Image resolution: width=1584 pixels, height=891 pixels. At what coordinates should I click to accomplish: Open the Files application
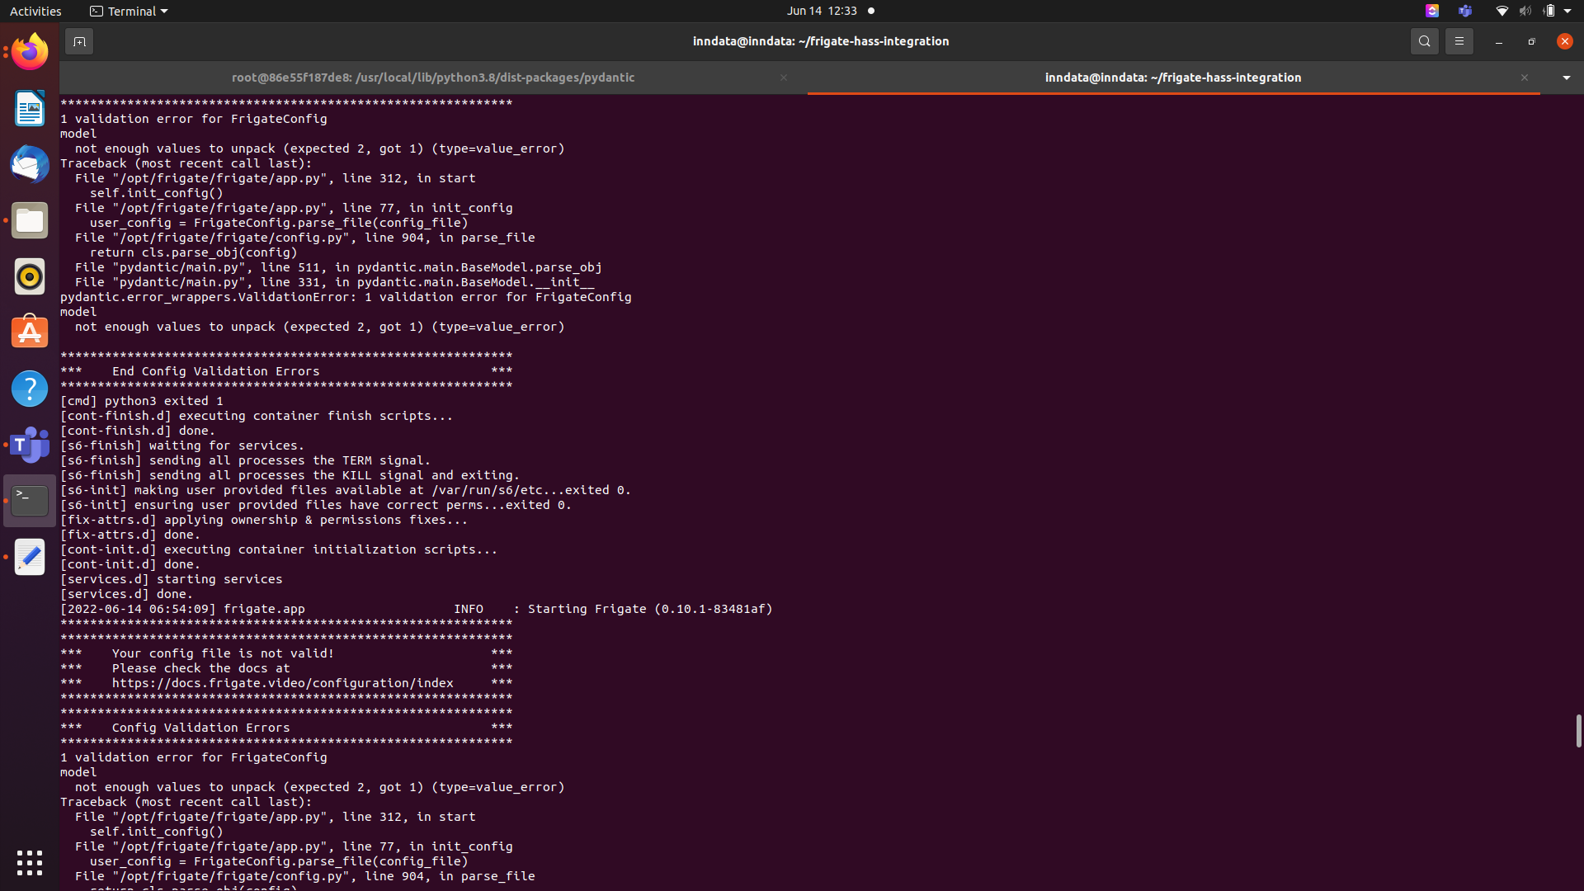pyautogui.click(x=29, y=220)
